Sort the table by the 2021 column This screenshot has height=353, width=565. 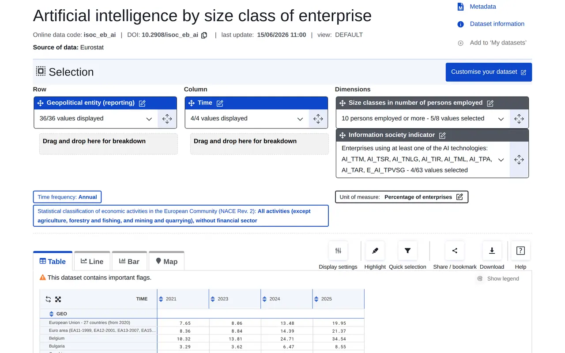(161, 299)
